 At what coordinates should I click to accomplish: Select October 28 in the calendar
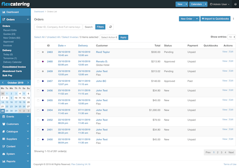[2, 111]
